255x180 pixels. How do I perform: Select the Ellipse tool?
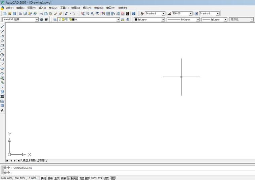pos(2,69)
